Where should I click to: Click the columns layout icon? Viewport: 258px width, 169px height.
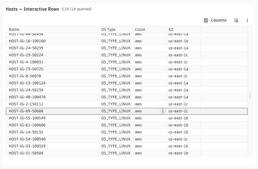(206, 20)
